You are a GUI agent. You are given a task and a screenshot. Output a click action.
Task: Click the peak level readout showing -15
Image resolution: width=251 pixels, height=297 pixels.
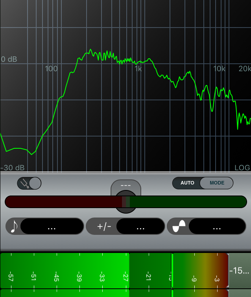click(x=239, y=271)
